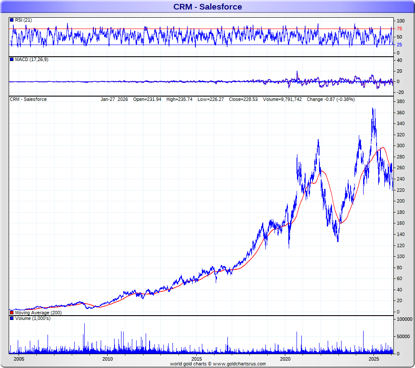
Task: Click 'Change -0.87 (-0.38%)' text
Action: click(x=331, y=99)
